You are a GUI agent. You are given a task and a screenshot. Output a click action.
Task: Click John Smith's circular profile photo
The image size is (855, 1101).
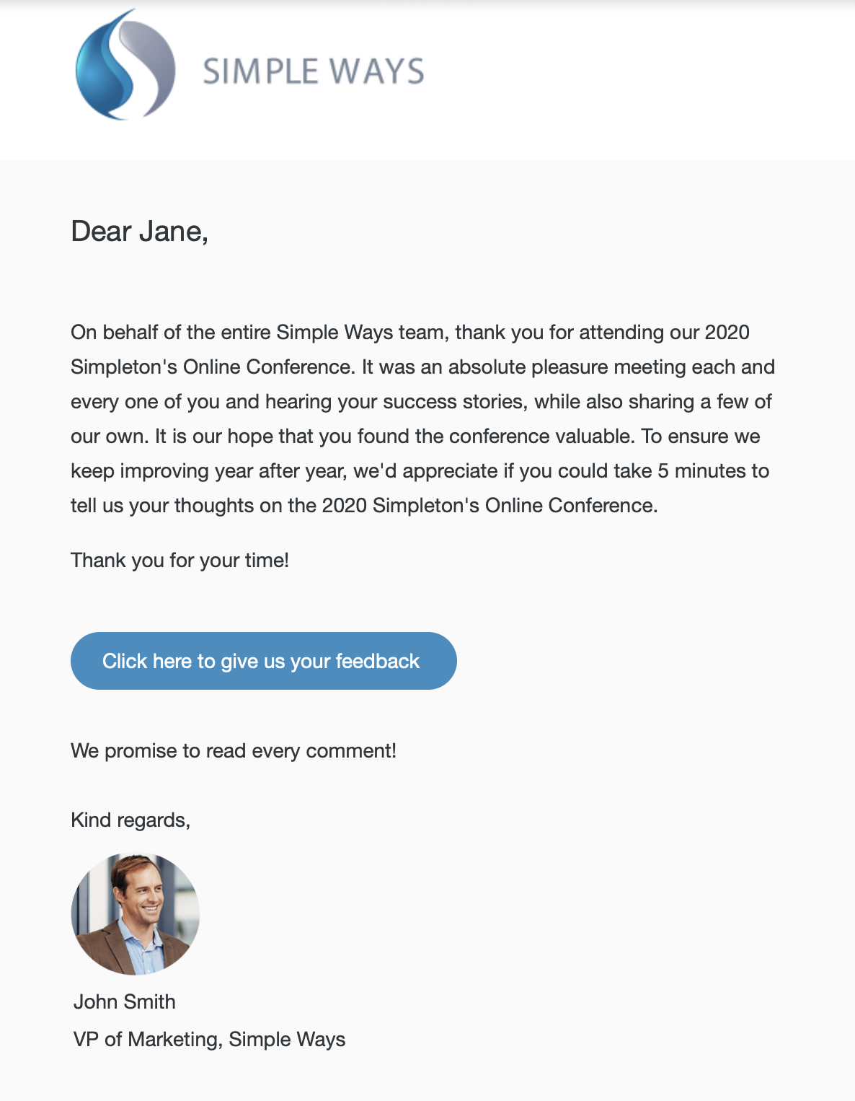pos(136,913)
